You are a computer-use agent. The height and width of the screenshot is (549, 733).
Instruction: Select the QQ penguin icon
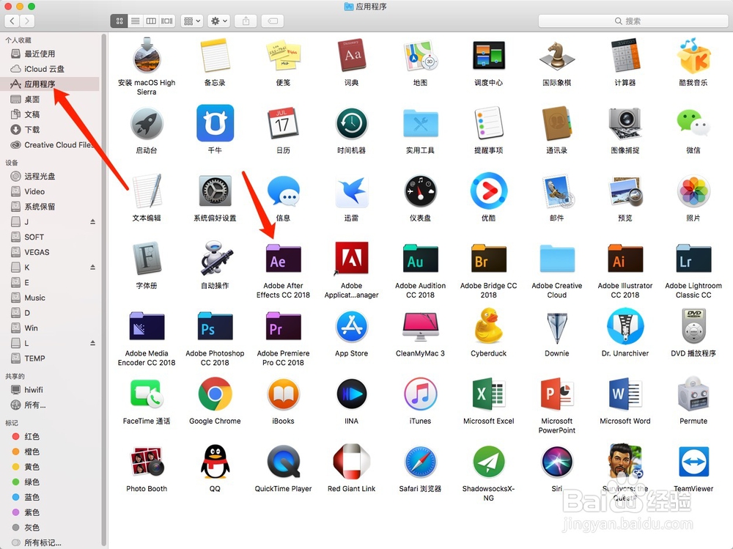pos(215,462)
